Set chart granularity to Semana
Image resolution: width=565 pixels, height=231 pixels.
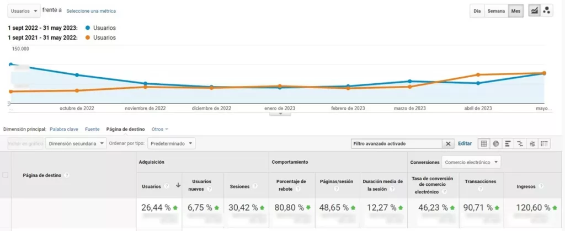[496, 11]
